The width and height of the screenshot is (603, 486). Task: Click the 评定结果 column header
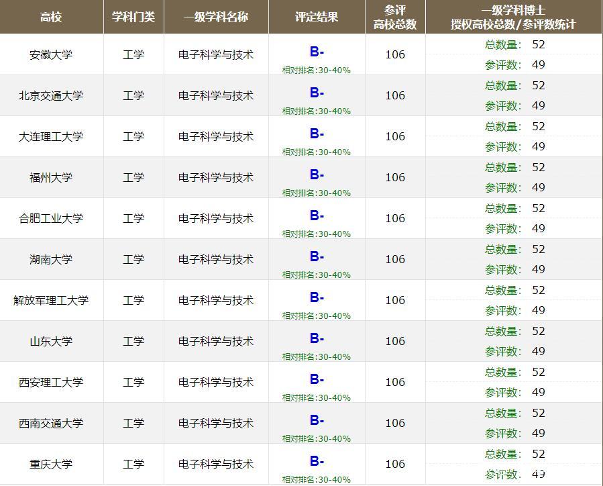click(x=317, y=17)
